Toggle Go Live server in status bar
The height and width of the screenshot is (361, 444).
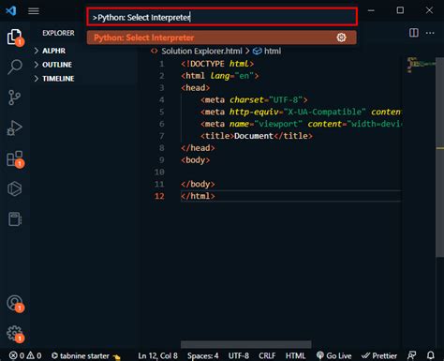pos(333,355)
